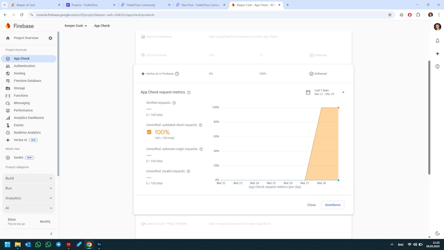Open tab search dropdown in Chrome

click(4, 5)
